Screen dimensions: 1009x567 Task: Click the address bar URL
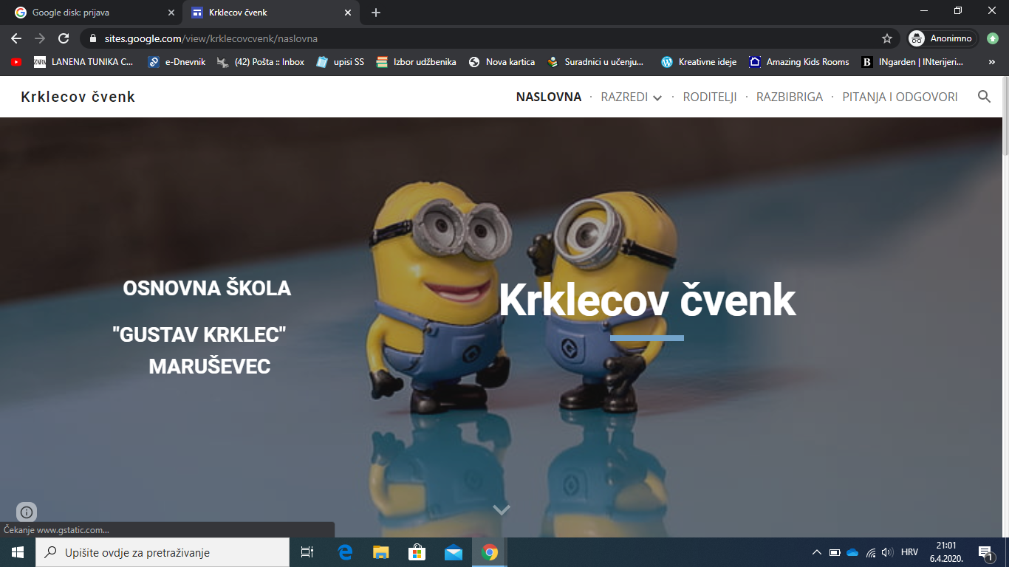[x=211, y=38]
